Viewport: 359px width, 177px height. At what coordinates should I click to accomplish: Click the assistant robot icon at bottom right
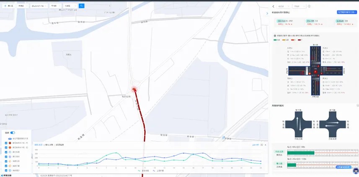(x=355, y=171)
